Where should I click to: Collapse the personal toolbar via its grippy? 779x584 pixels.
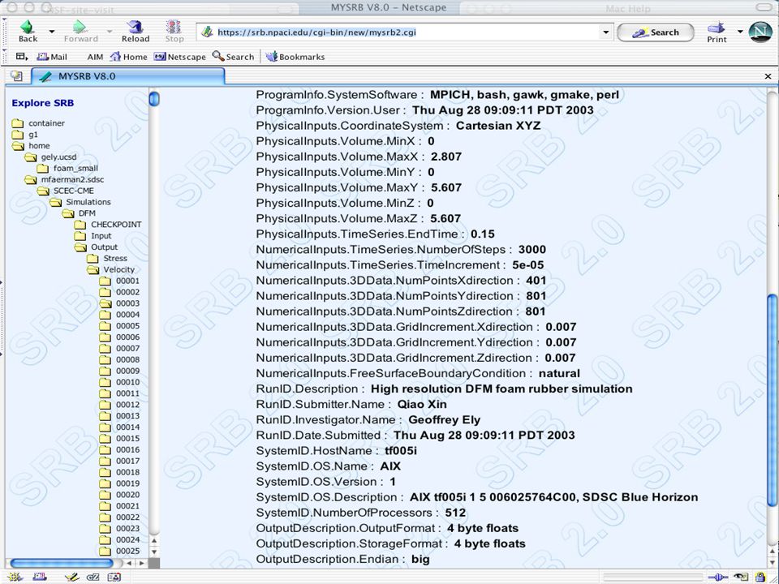(4, 57)
